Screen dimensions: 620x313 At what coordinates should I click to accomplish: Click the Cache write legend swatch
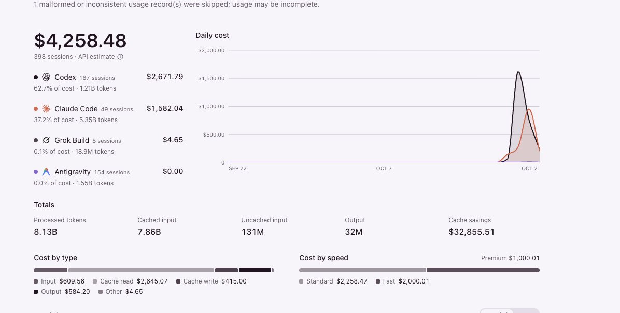click(178, 281)
